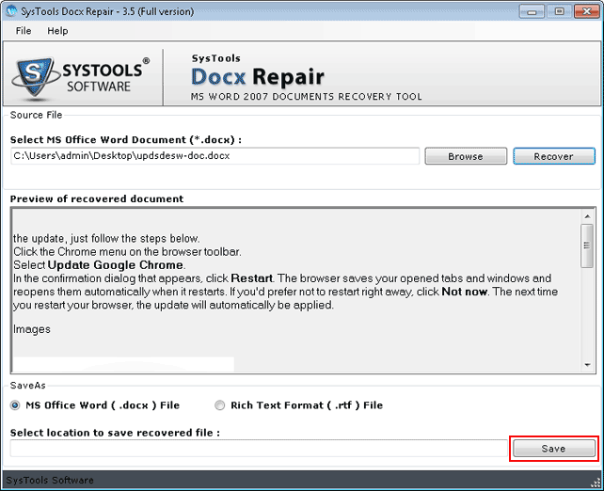This screenshot has width=604, height=491.
Task: Click the preview scrollbar down arrow
Action: click(587, 364)
